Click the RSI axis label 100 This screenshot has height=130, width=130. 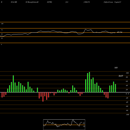click(x=2, y=24)
